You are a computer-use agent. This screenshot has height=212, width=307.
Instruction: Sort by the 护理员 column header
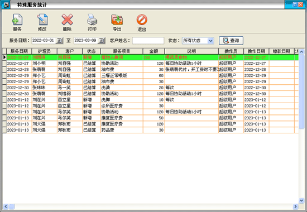click(x=44, y=51)
